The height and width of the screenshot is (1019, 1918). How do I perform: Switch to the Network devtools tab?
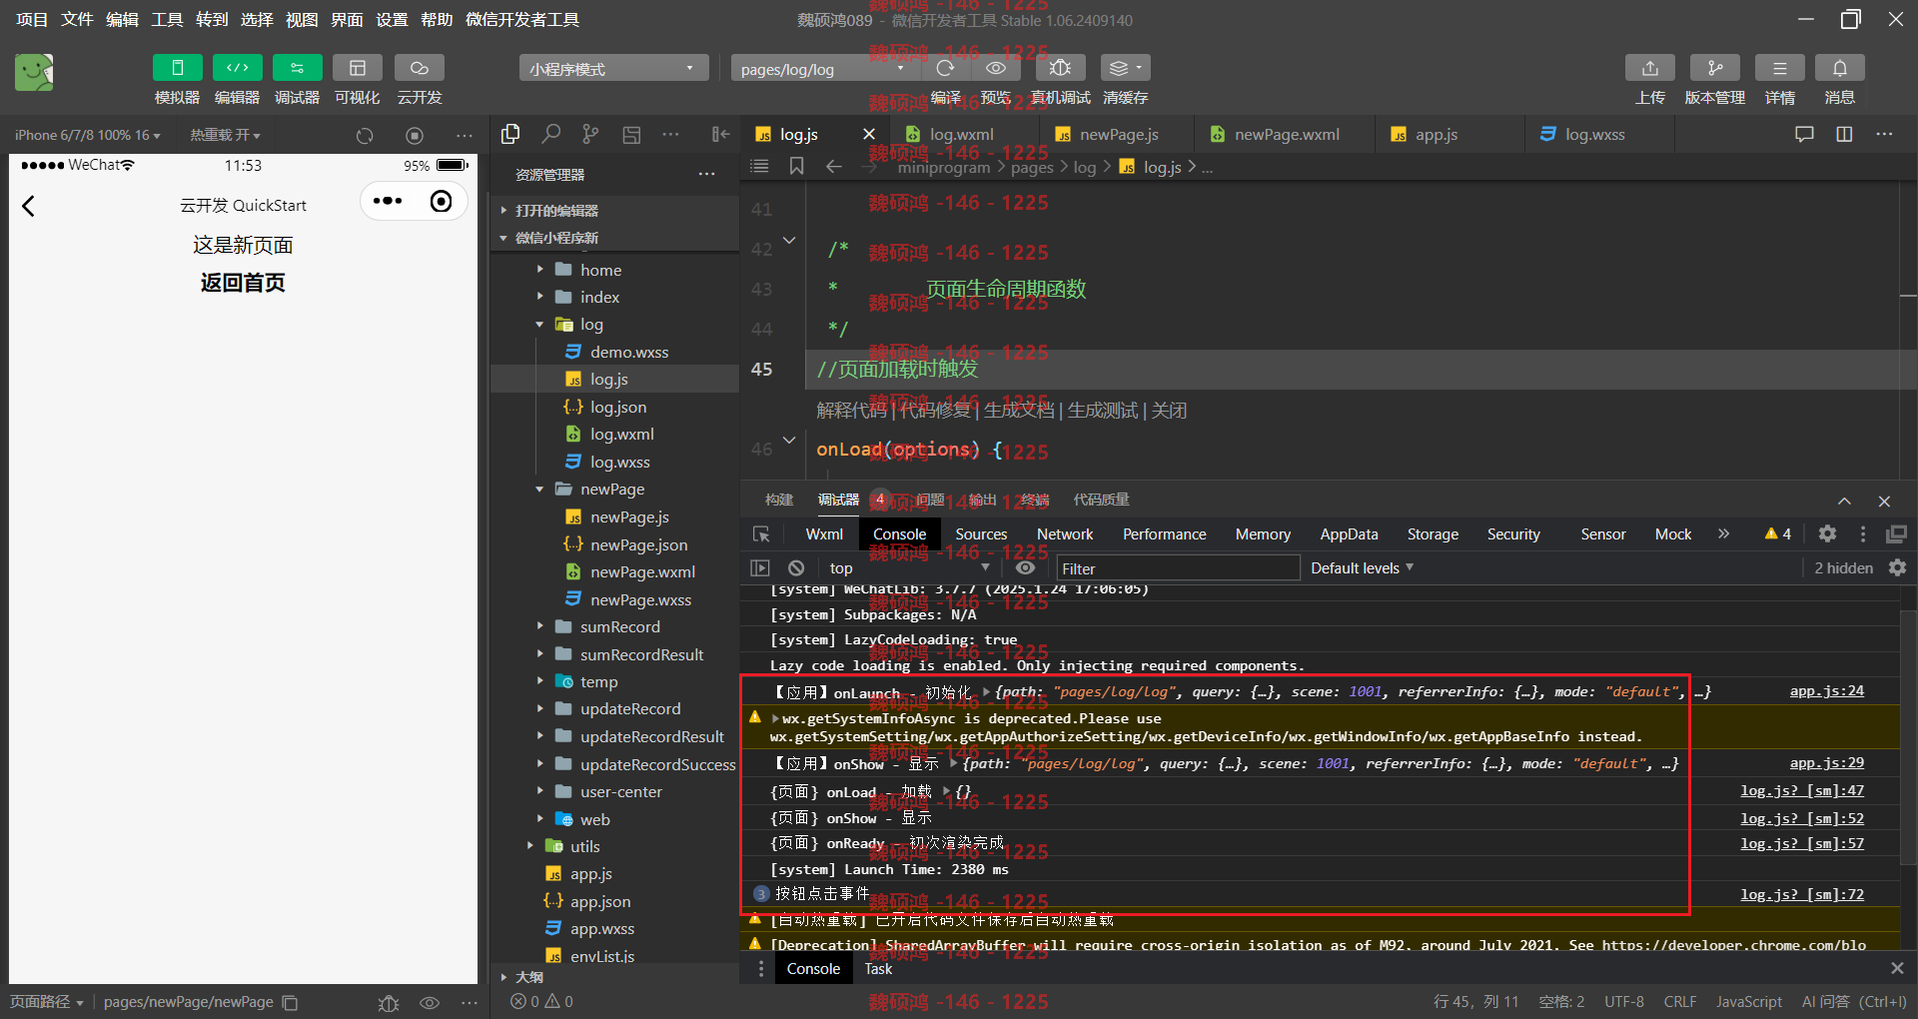tap(1065, 534)
